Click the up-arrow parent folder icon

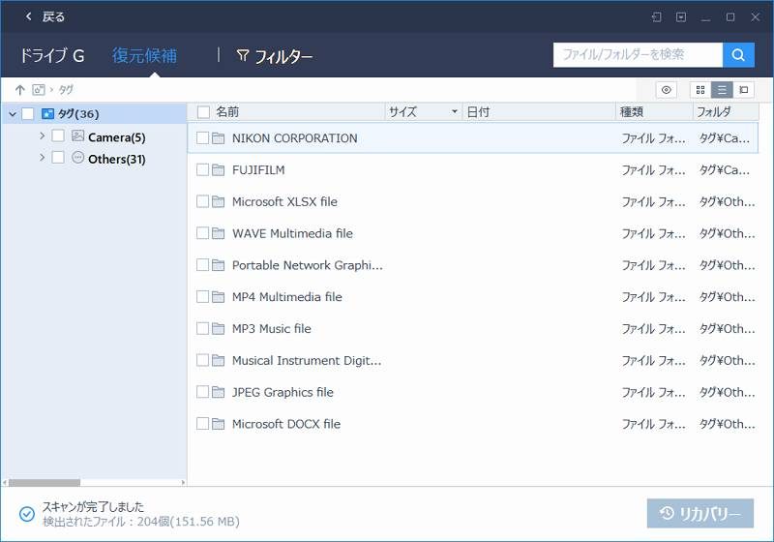pyautogui.click(x=19, y=90)
